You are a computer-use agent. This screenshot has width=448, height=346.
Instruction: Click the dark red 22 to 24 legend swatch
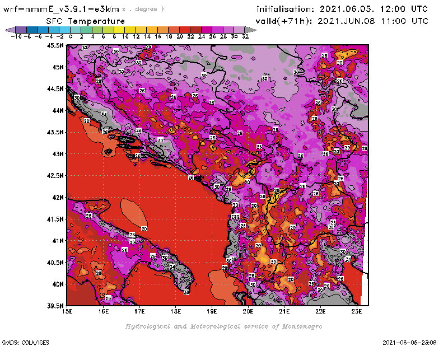click(195, 30)
